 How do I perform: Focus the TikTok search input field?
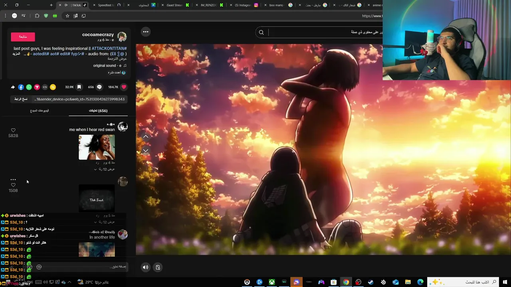coord(325,32)
